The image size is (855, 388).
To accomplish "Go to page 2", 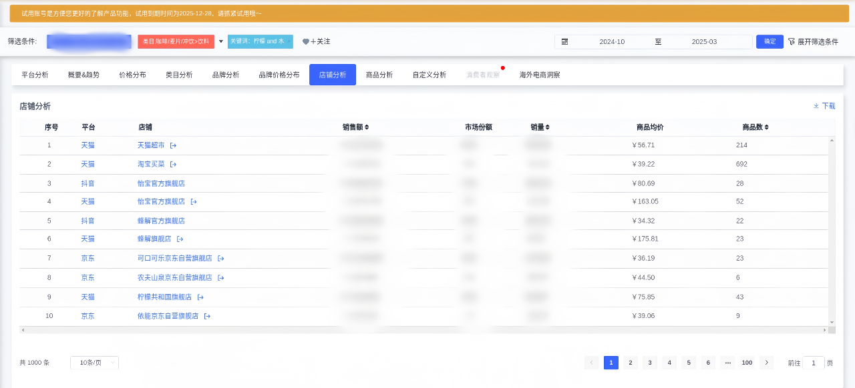I will [x=630, y=363].
